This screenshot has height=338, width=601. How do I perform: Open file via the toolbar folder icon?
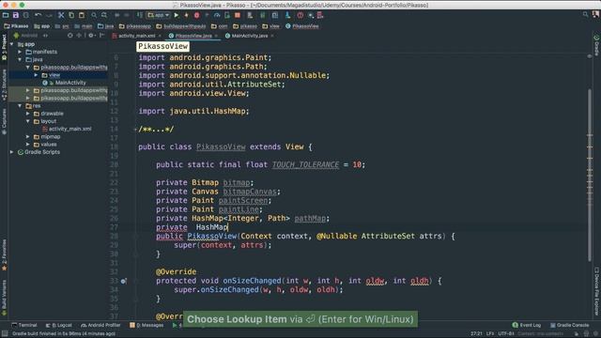click(6, 15)
